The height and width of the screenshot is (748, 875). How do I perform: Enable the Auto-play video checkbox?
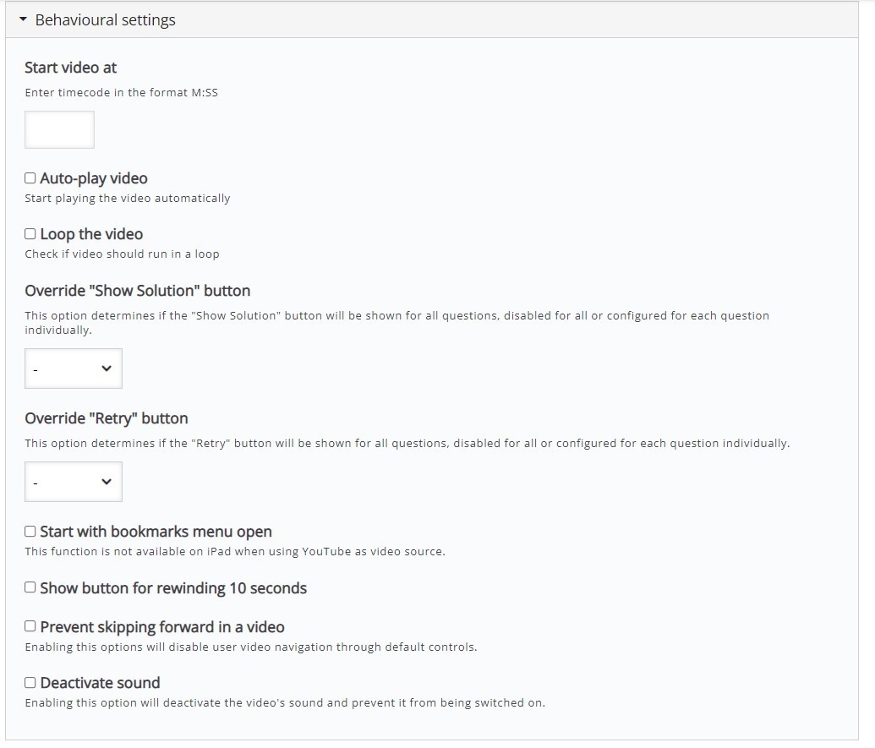tap(30, 178)
